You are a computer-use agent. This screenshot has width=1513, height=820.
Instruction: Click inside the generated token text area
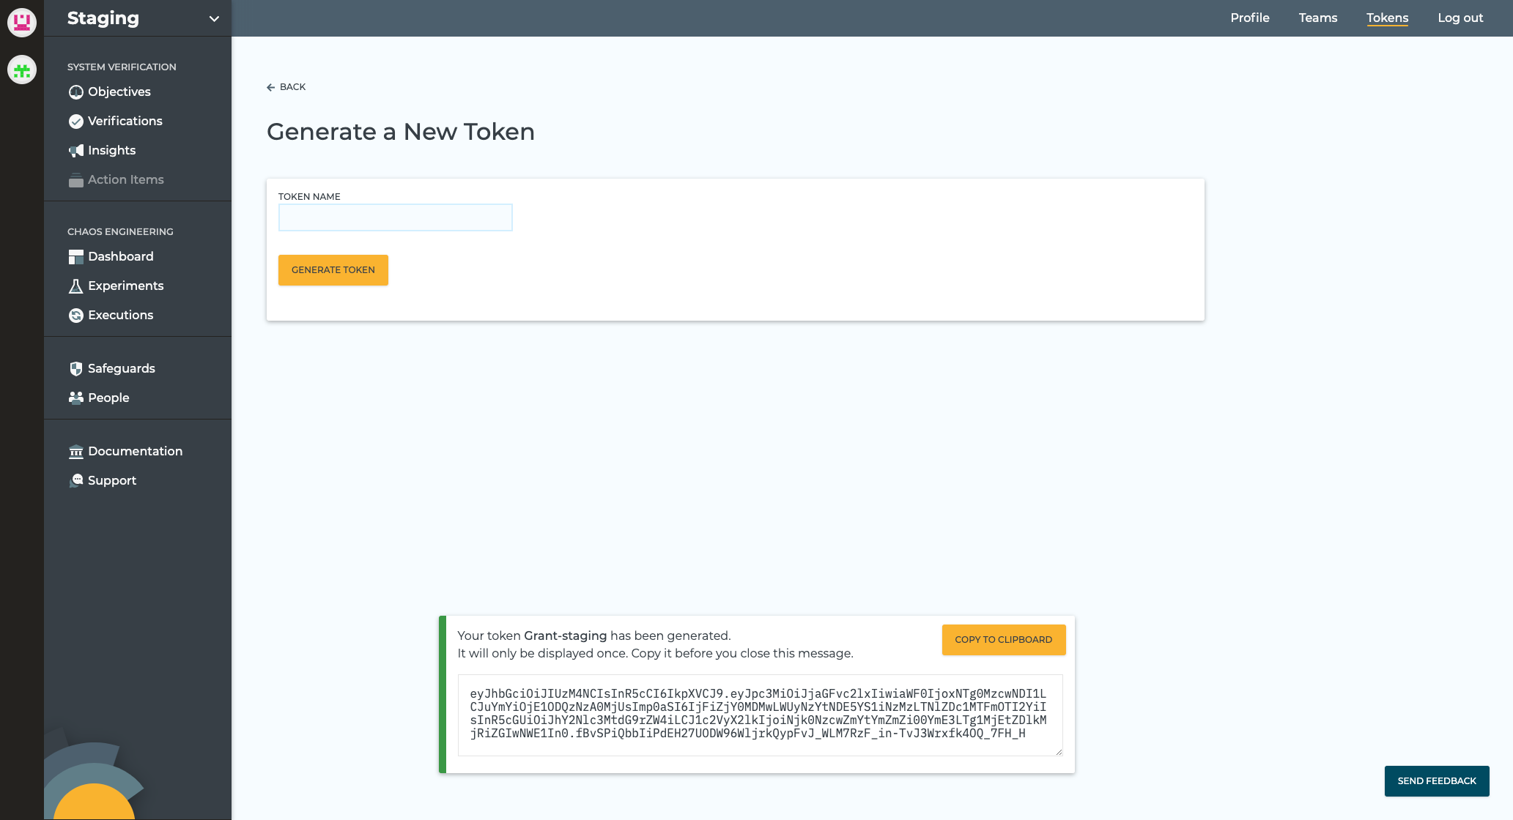(761, 715)
